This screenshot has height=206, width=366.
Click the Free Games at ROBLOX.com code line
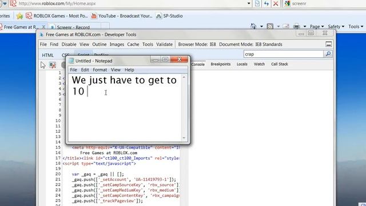click(109, 153)
